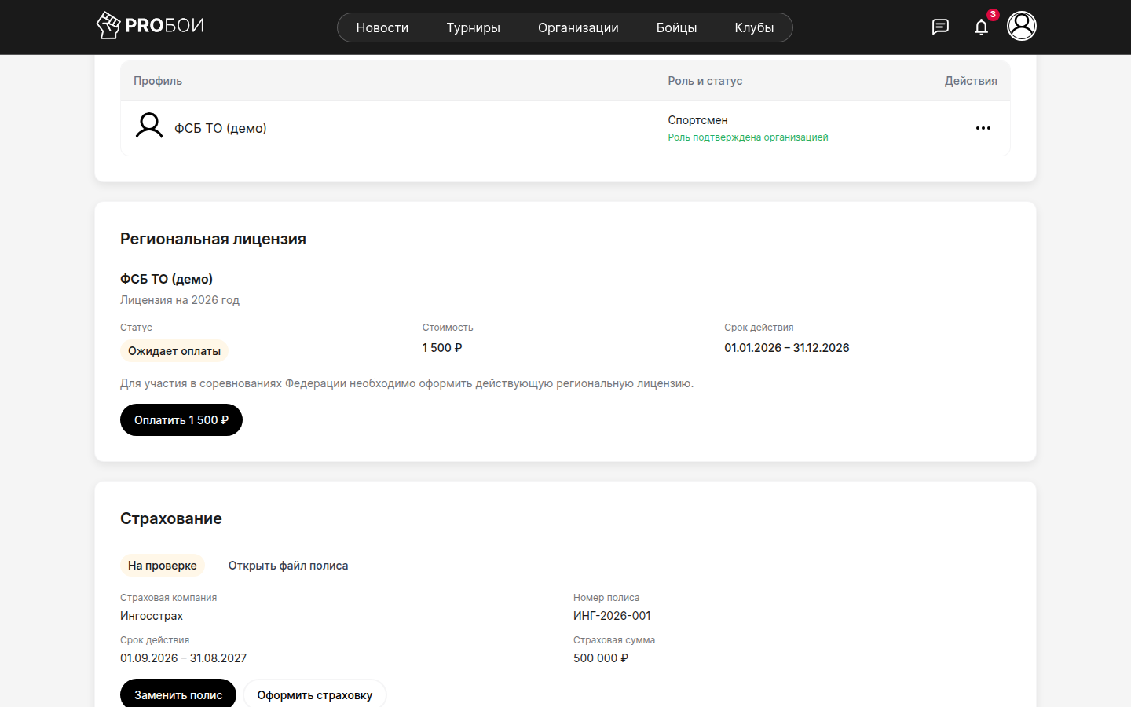Click the ФСБ ТО profile person icon
This screenshot has width=1131, height=707.
click(149, 126)
